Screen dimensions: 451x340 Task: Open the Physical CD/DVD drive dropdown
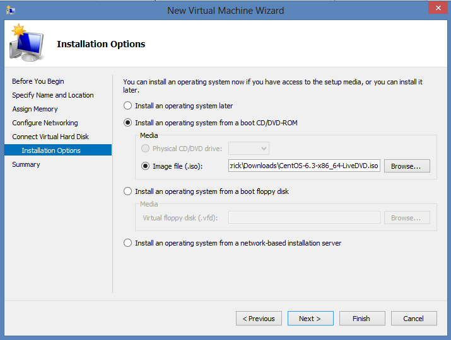tap(249, 149)
